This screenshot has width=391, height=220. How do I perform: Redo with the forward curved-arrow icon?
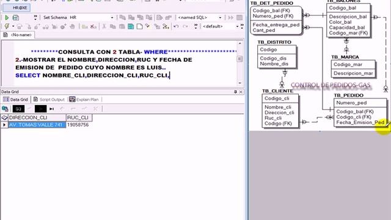[185, 26]
